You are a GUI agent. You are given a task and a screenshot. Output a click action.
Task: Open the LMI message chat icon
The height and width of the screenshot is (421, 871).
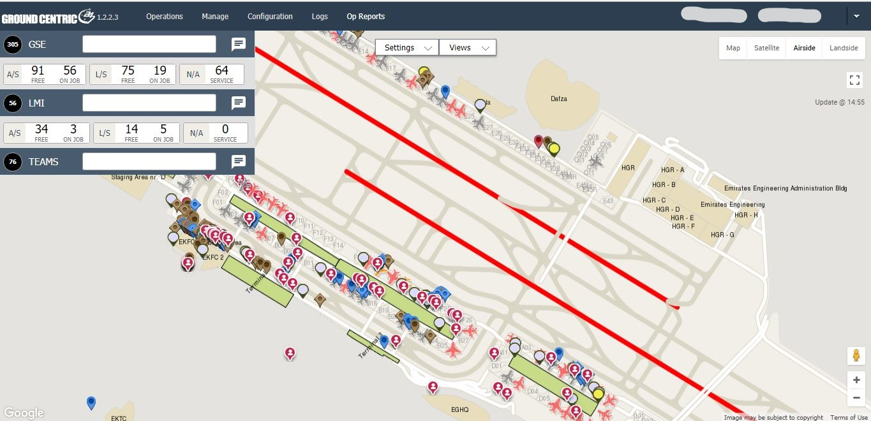click(x=239, y=103)
